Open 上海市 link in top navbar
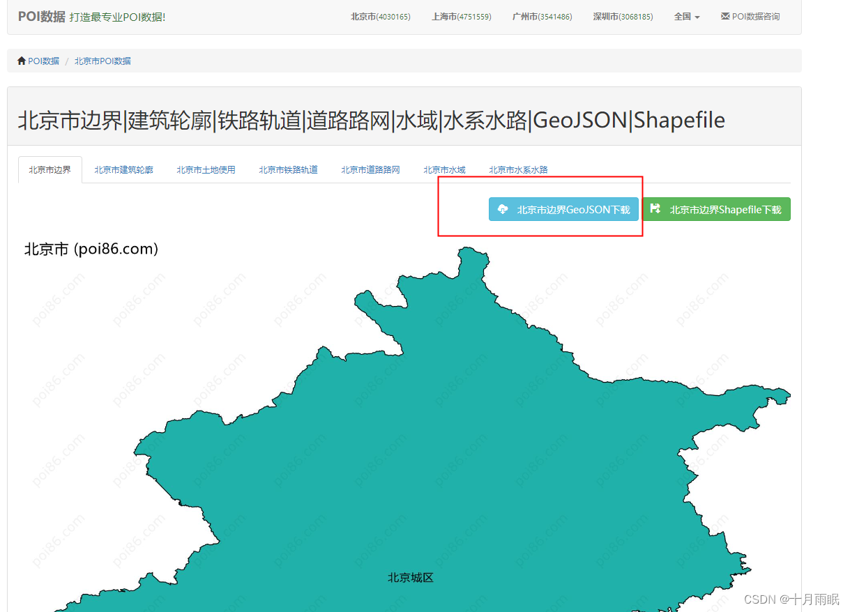Image resolution: width=850 pixels, height=612 pixels. (x=461, y=17)
